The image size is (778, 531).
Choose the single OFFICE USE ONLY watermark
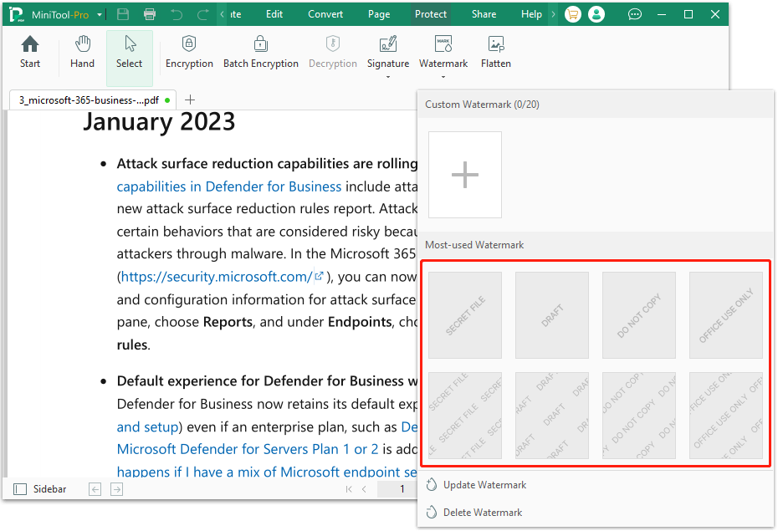726,314
